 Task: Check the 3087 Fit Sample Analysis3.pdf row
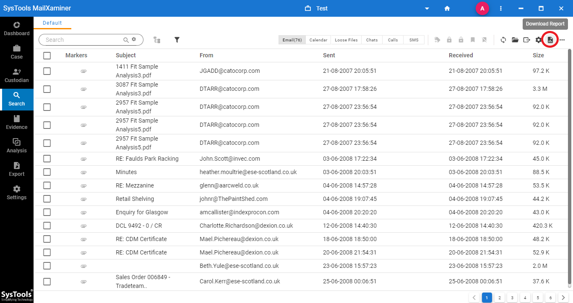pos(47,89)
